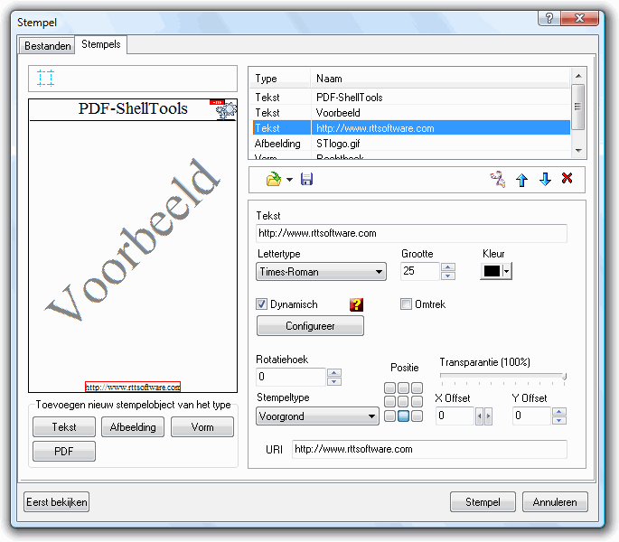Click the Tekst input field

click(411, 233)
